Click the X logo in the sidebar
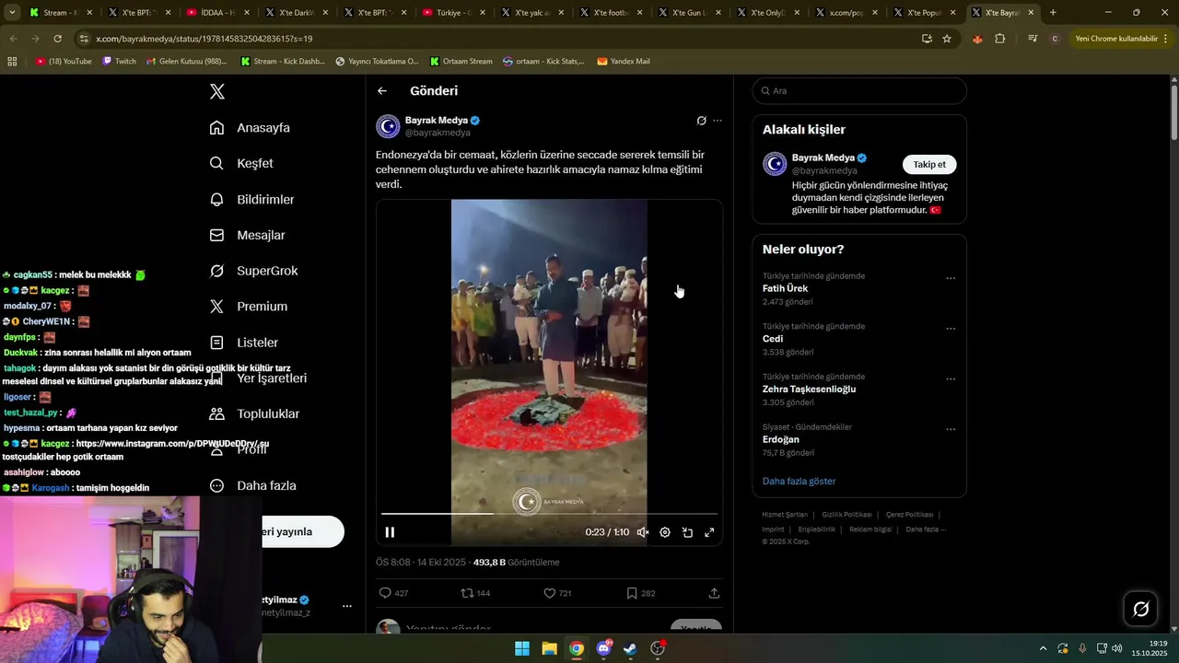 click(217, 91)
